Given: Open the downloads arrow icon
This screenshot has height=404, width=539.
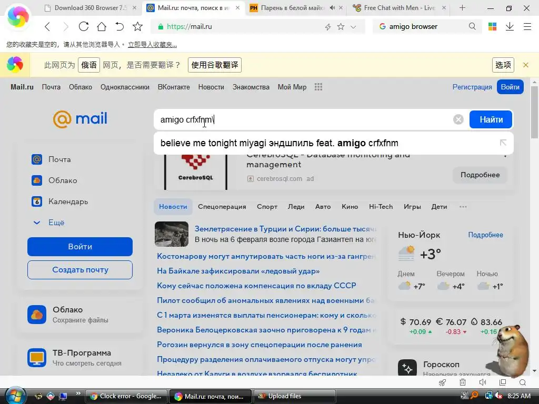Looking at the screenshot, I should click(510, 26).
